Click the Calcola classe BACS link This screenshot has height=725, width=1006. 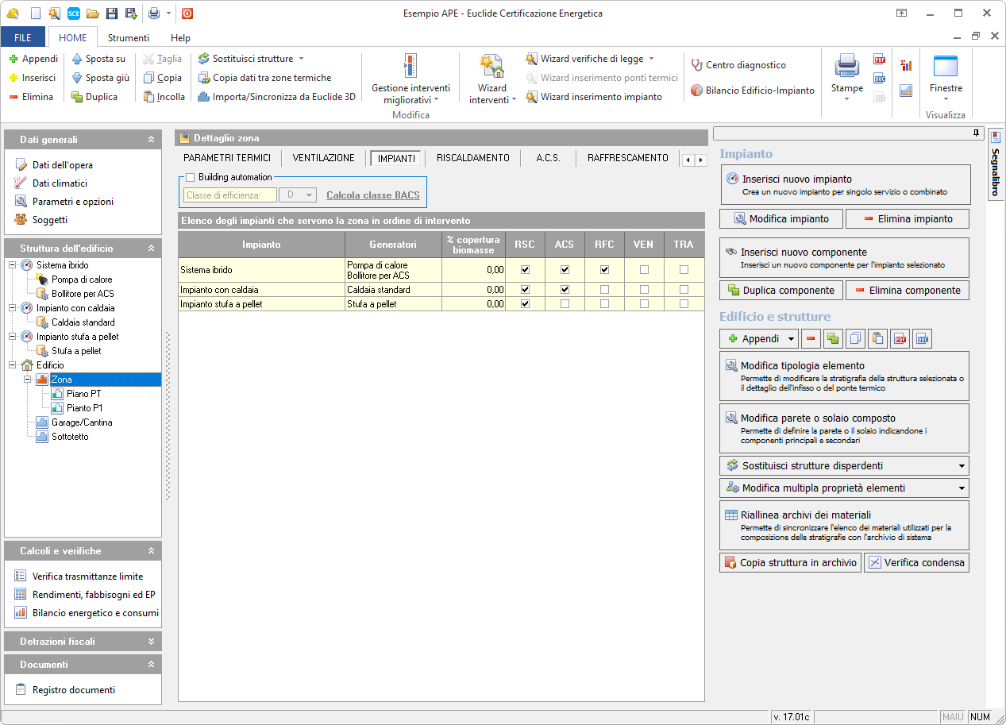click(x=372, y=195)
